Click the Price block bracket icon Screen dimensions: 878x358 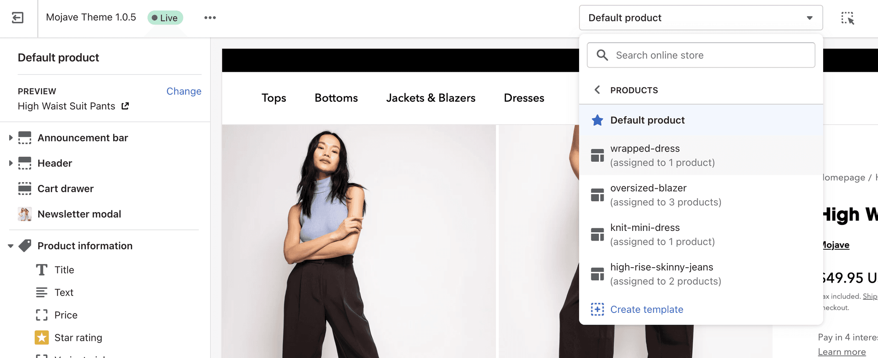42,315
